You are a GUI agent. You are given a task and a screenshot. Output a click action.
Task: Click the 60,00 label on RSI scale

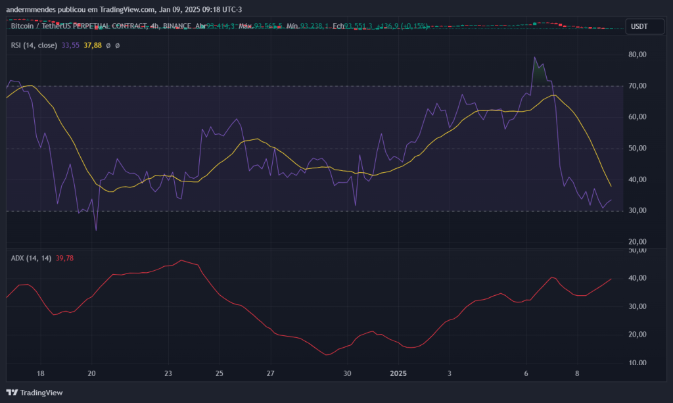(x=638, y=117)
